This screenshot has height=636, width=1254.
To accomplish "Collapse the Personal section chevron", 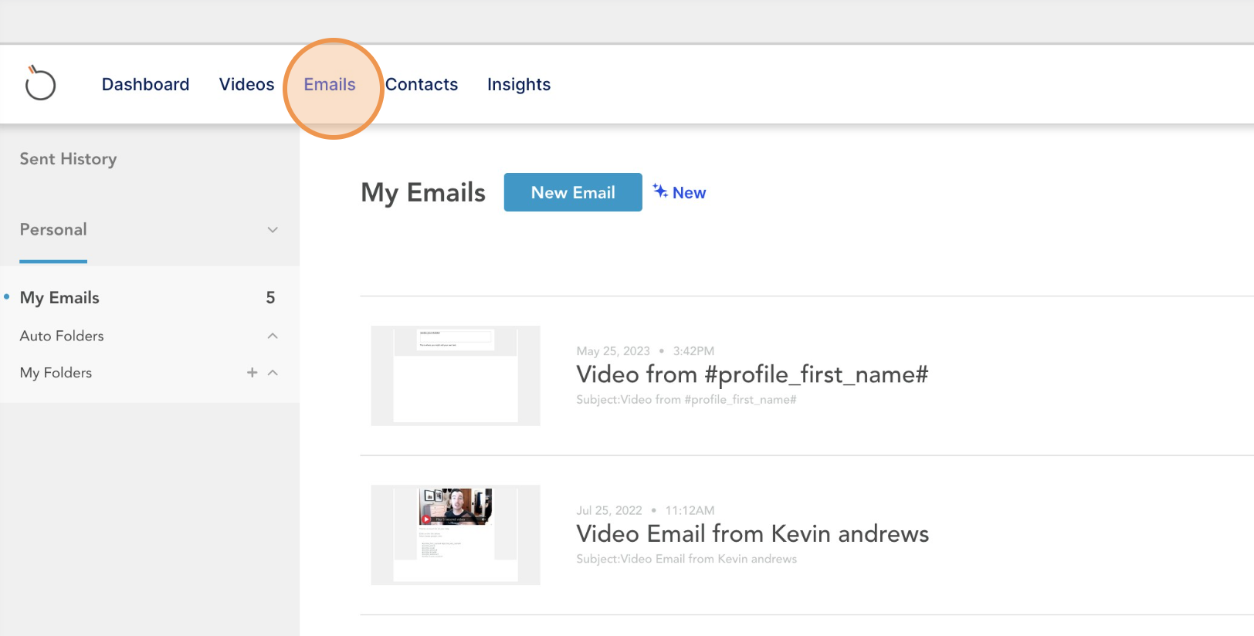I will (x=273, y=230).
